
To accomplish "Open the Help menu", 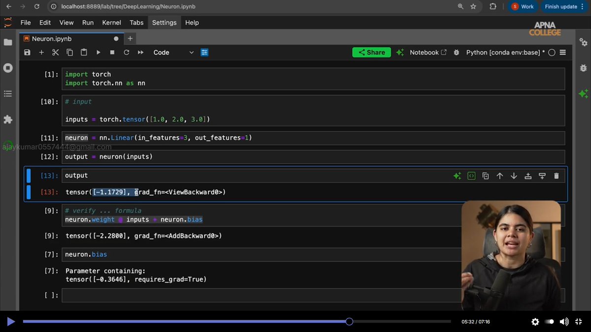I will [192, 23].
